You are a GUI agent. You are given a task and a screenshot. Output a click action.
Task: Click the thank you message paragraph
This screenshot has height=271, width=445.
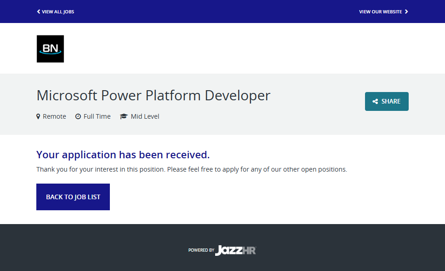coord(191,169)
